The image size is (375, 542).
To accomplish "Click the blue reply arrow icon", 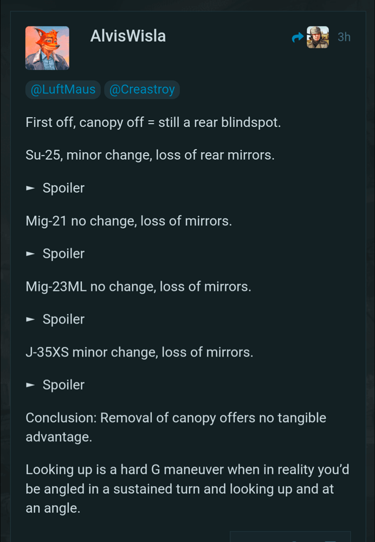I will [298, 37].
